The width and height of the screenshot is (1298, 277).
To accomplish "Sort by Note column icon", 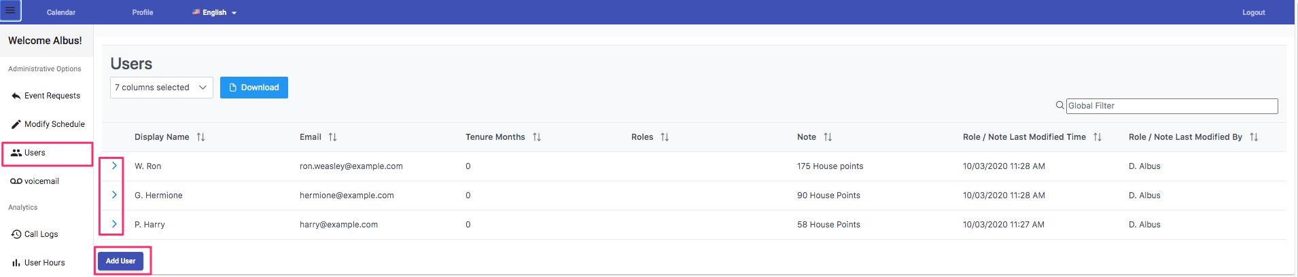I will [x=828, y=137].
